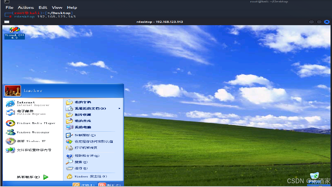Open Windows Messenger
Image resolution: width=332 pixels, height=187 pixels.
click(x=28, y=132)
